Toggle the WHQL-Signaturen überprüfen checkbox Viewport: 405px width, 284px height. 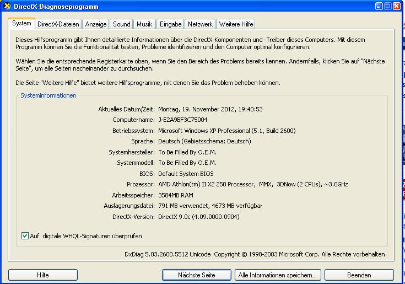25,235
